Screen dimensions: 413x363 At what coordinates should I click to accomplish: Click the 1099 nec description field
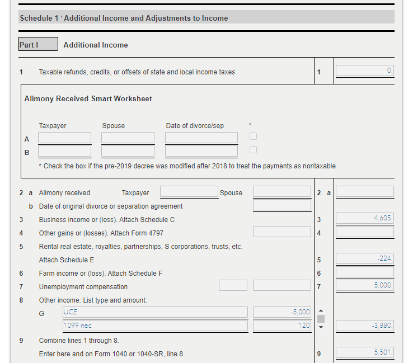point(156,326)
